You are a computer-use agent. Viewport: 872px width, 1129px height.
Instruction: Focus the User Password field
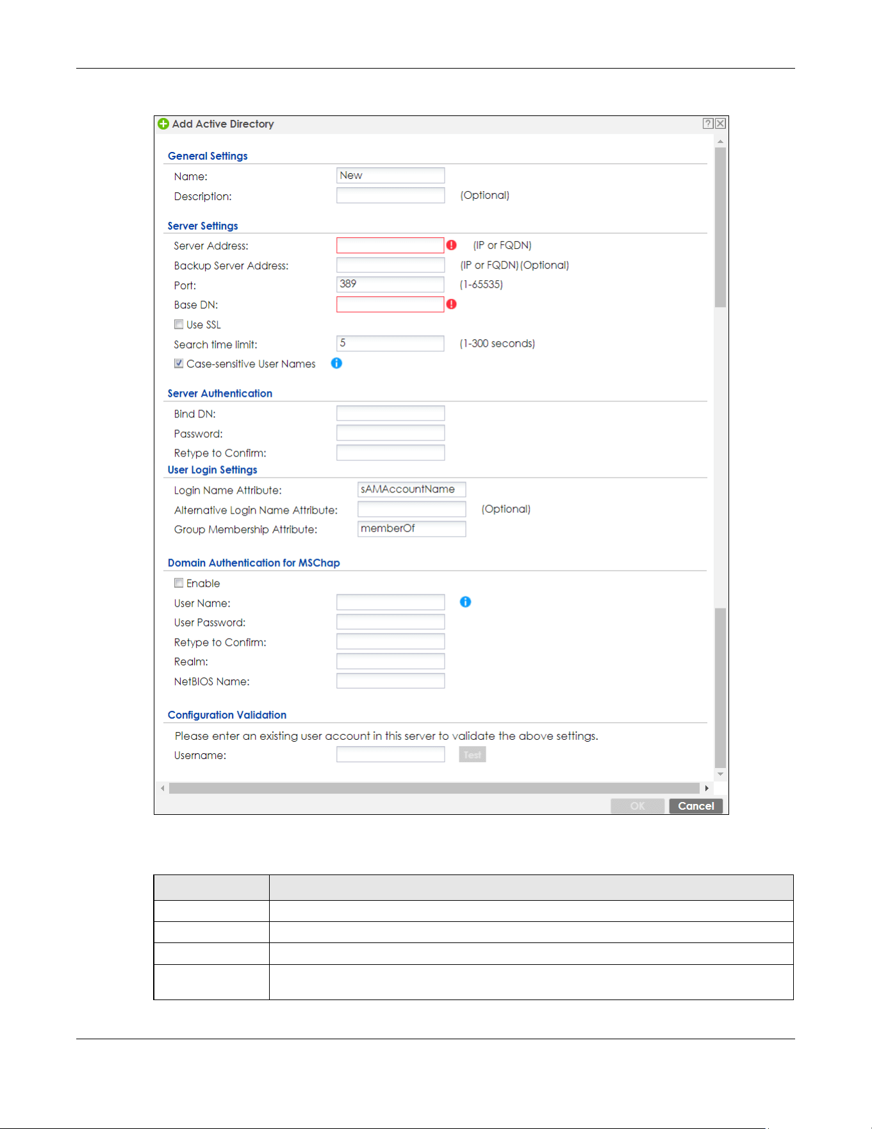tap(390, 622)
